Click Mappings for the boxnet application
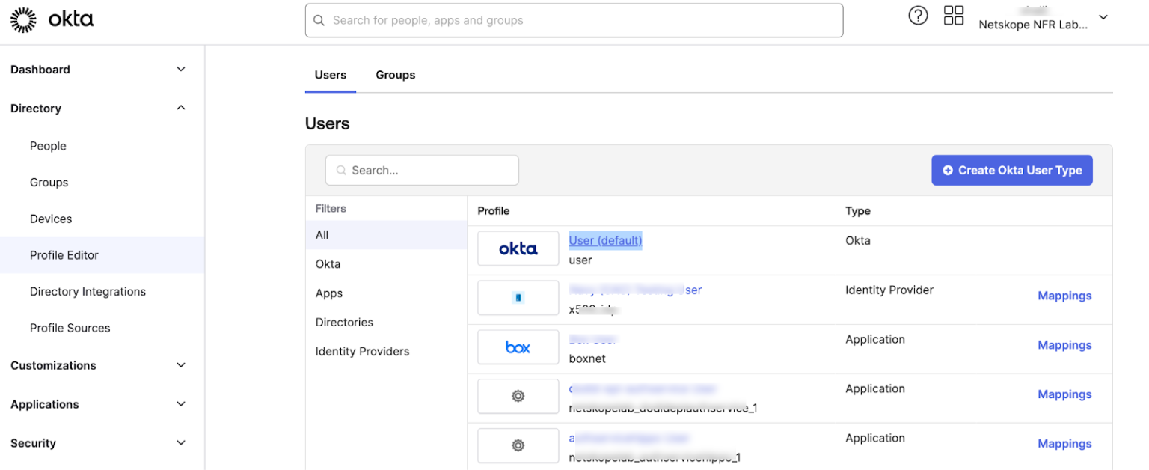This screenshot has height=470, width=1149. point(1064,344)
